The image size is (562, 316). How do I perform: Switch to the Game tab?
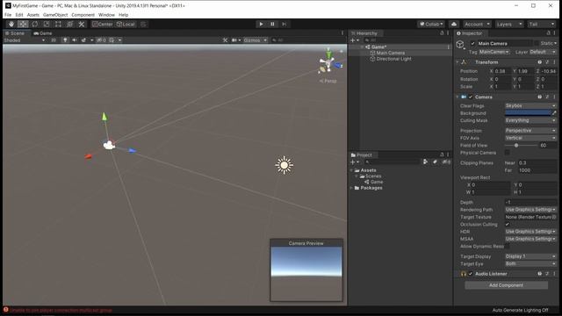43,33
